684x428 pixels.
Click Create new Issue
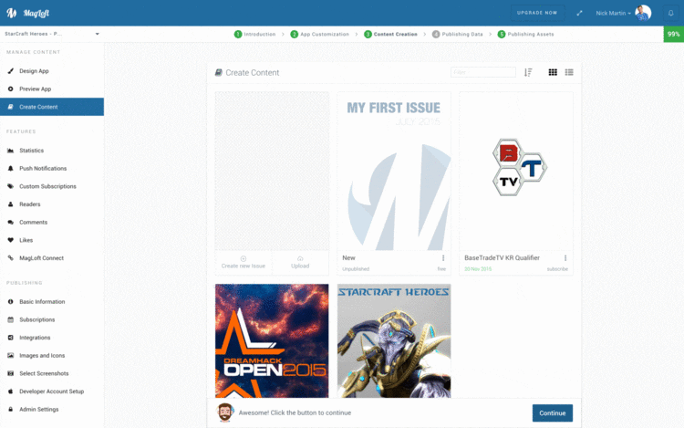point(244,262)
